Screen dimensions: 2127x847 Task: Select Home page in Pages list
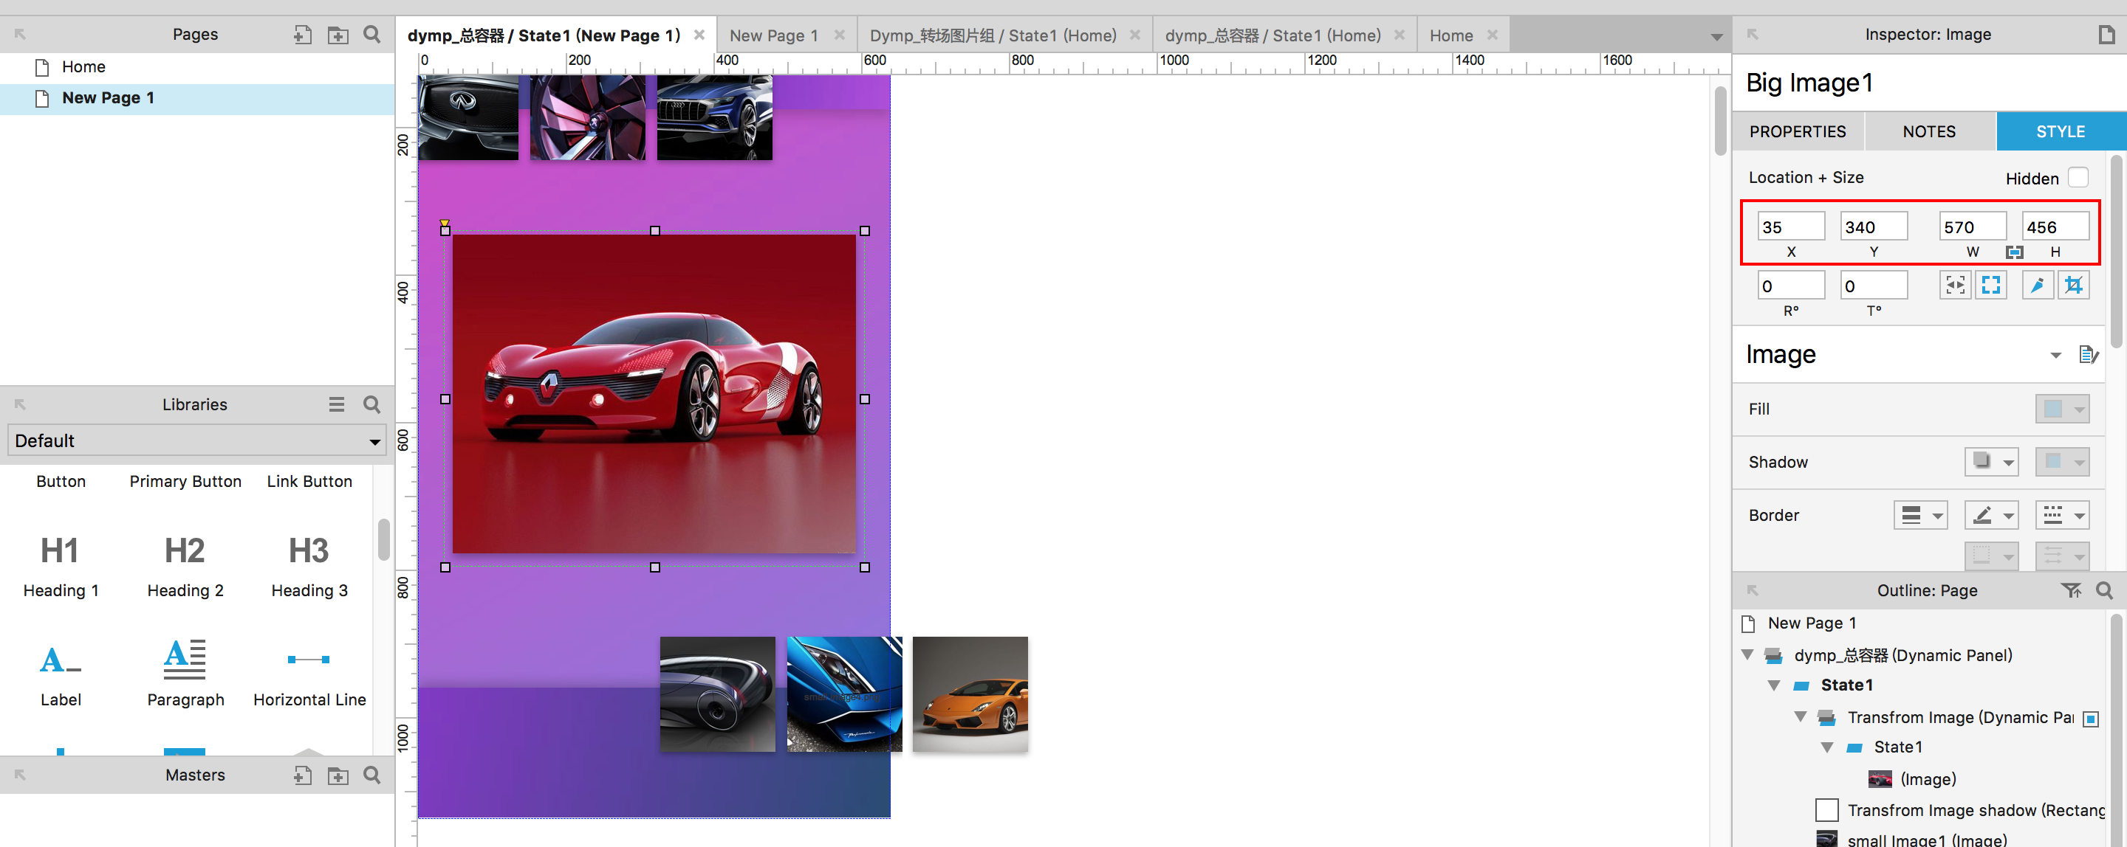point(83,67)
